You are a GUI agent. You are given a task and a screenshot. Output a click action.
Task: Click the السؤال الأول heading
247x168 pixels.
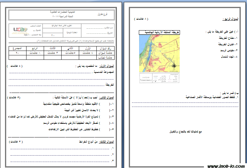107,66
